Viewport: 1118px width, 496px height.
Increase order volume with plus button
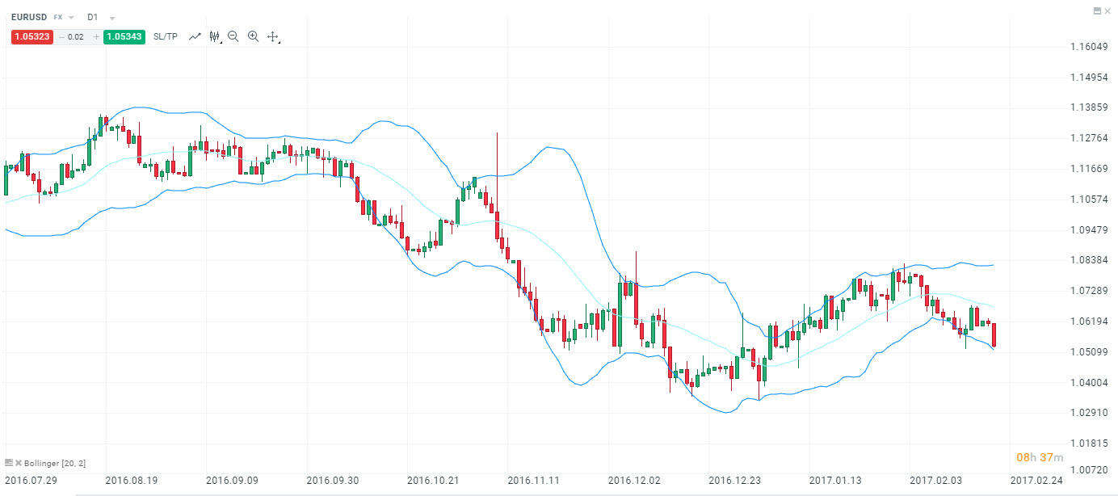click(x=96, y=36)
